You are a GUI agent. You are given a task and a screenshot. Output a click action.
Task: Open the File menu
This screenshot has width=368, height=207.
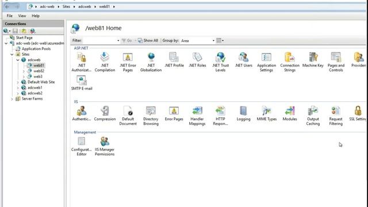pyautogui.click(x=10, y=16)
